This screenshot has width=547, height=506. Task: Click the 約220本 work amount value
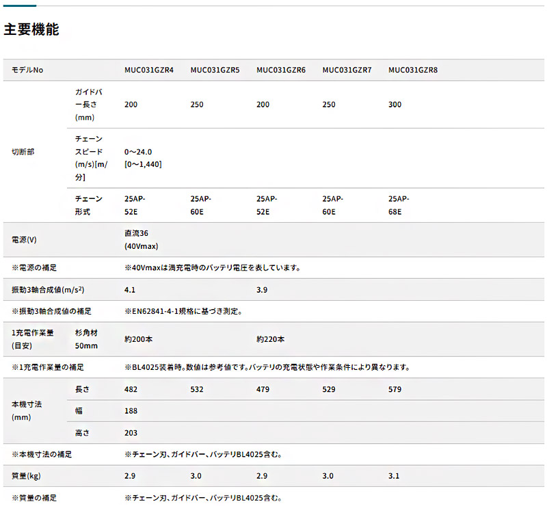[270, 339]
